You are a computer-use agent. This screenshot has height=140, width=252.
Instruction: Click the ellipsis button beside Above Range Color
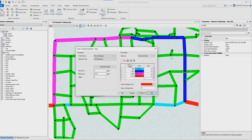pyautogui.click(x=154, y=85)
